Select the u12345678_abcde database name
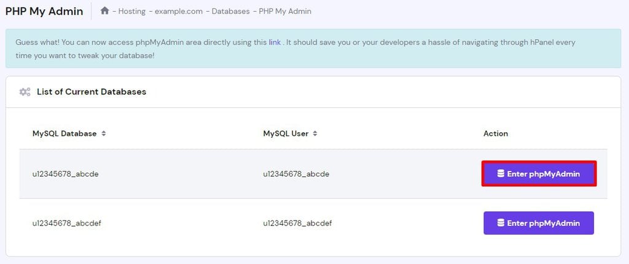The height and width of the screenshot is (264, 629). click(x=66, y=174)
